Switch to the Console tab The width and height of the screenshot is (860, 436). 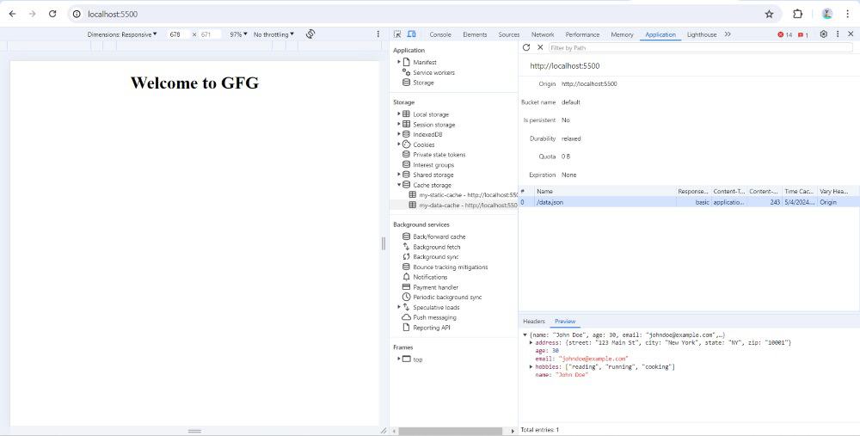pos(439,34)
